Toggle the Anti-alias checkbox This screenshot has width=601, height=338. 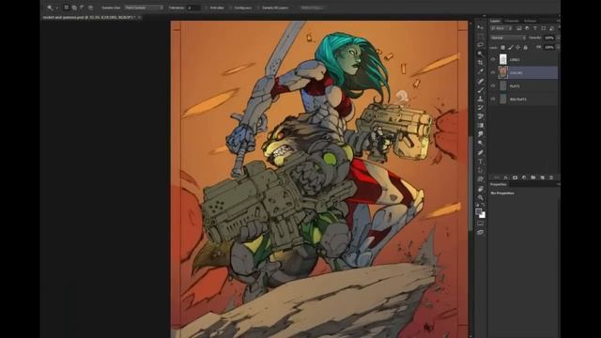tap(207, 8)
